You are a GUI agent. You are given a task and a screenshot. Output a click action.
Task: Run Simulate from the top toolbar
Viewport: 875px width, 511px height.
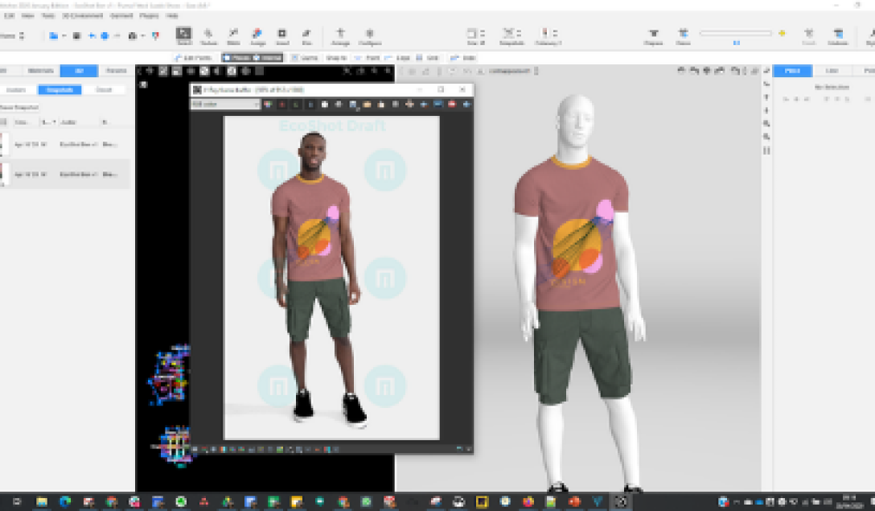click(840, 35)
